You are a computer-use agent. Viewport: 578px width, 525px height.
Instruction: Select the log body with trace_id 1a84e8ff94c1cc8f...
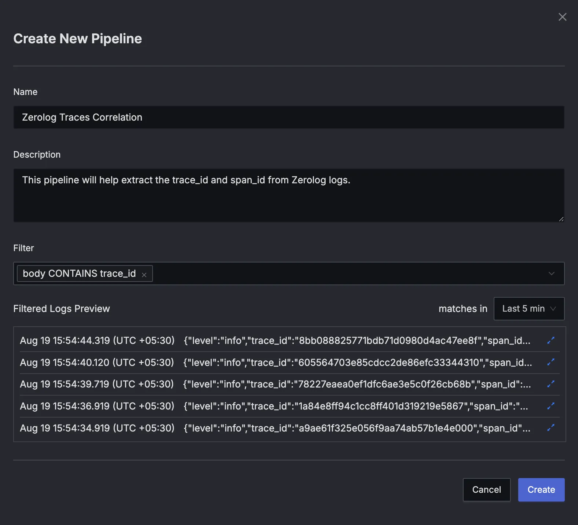(356, 406)
